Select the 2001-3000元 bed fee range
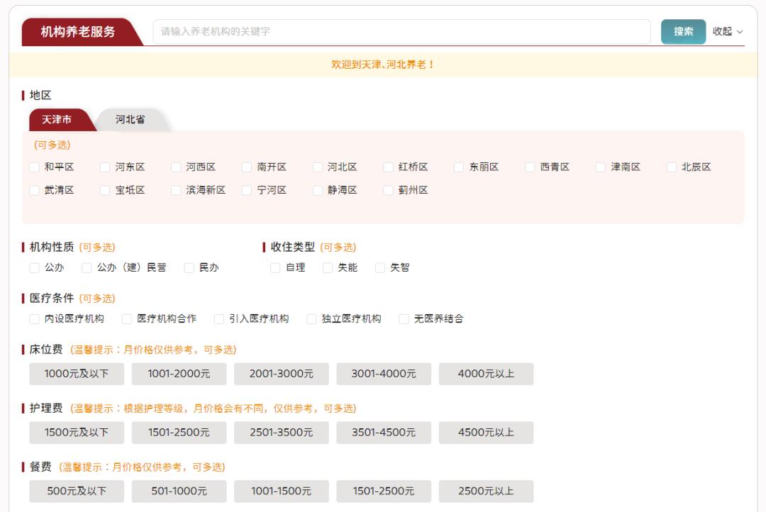Viewport: 766px width, 512px height. [x=281, y=374]
